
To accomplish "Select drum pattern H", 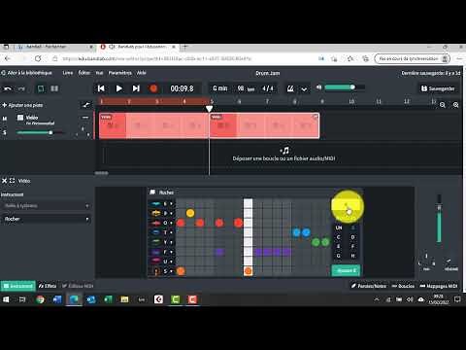I will 352,256.
